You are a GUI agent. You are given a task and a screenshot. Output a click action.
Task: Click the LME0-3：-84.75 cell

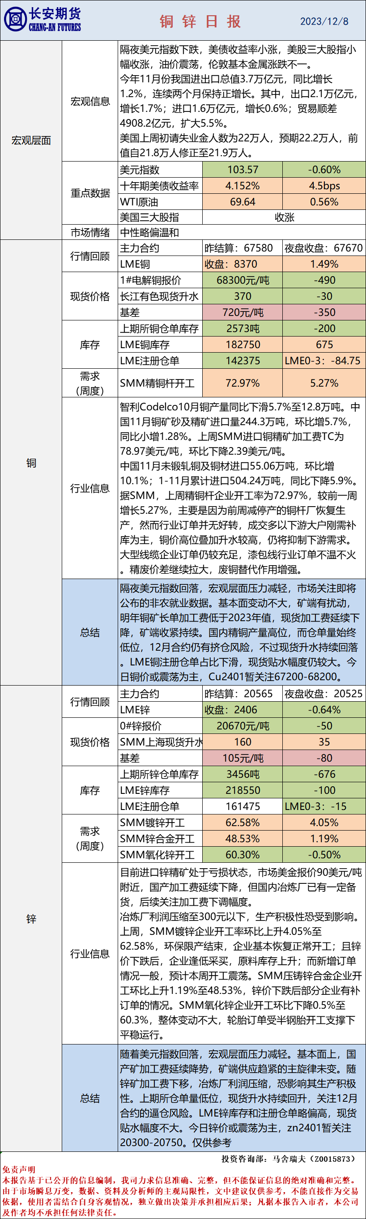tap(324, 361)
